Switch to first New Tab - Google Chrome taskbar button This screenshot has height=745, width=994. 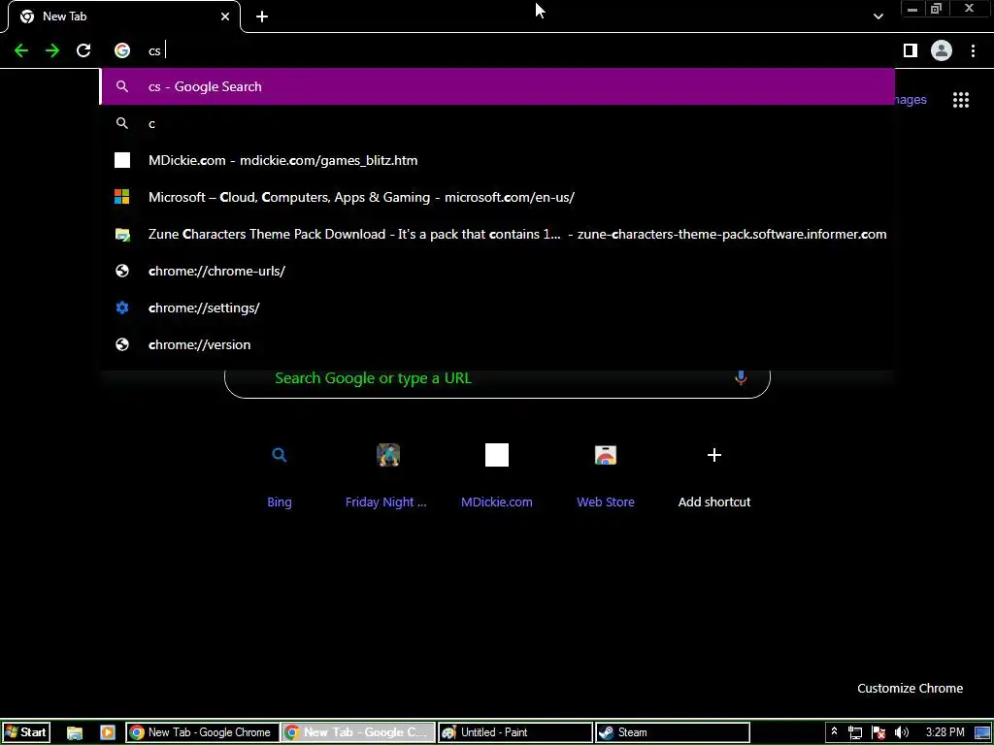(202, 732)
